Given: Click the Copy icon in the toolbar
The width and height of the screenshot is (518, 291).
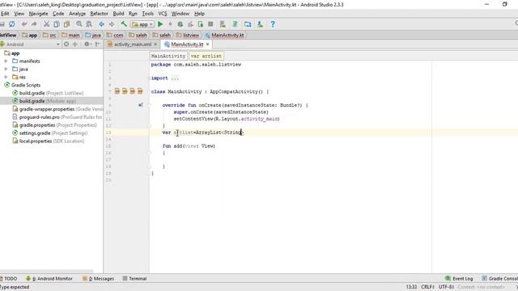Looking at the screenshot, I should point(57,24).
